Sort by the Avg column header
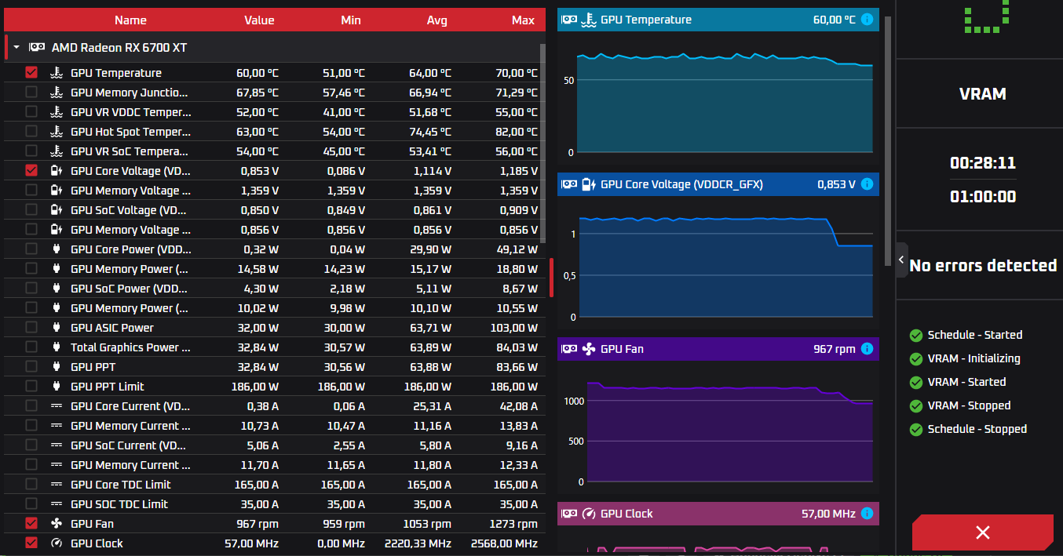Viewport: 1063px width, 556px height. [437, 20]
